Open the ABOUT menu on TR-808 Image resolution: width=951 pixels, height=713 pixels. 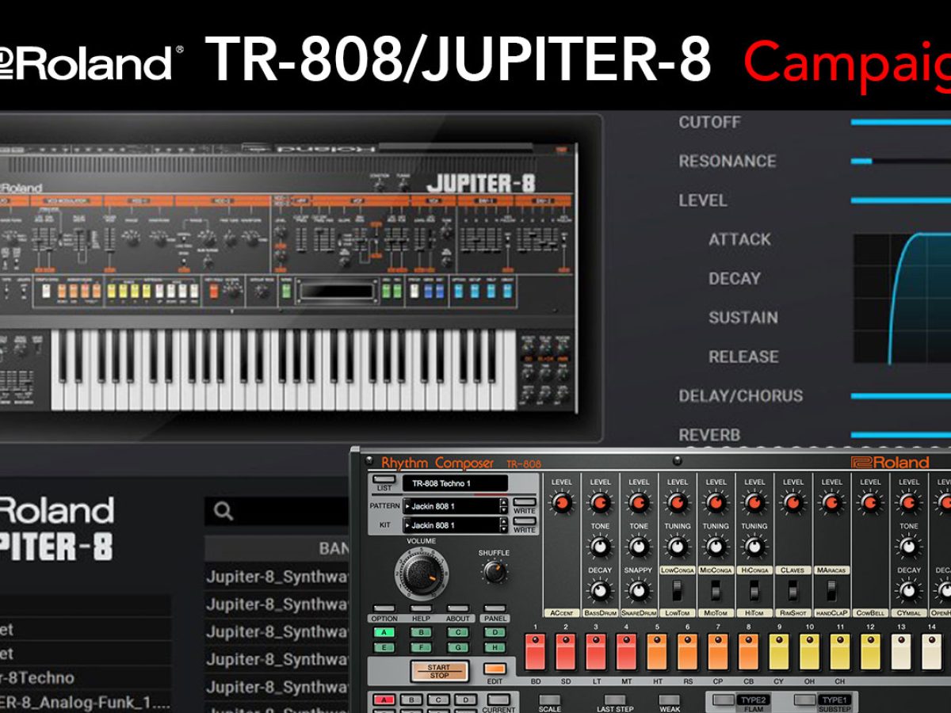pyautogui.click(x=457, y=608)
